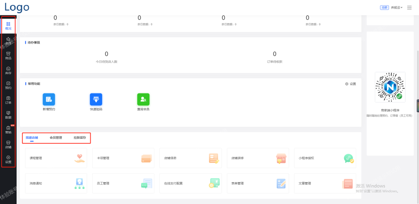Click the 店铺 store sidebar icon
Viewport: 419px width, 204px height.
coord(8,145)
